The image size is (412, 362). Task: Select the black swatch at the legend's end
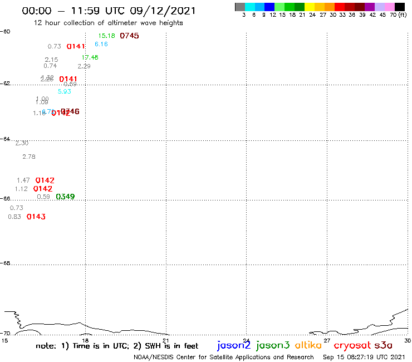[x=400, y=7]
